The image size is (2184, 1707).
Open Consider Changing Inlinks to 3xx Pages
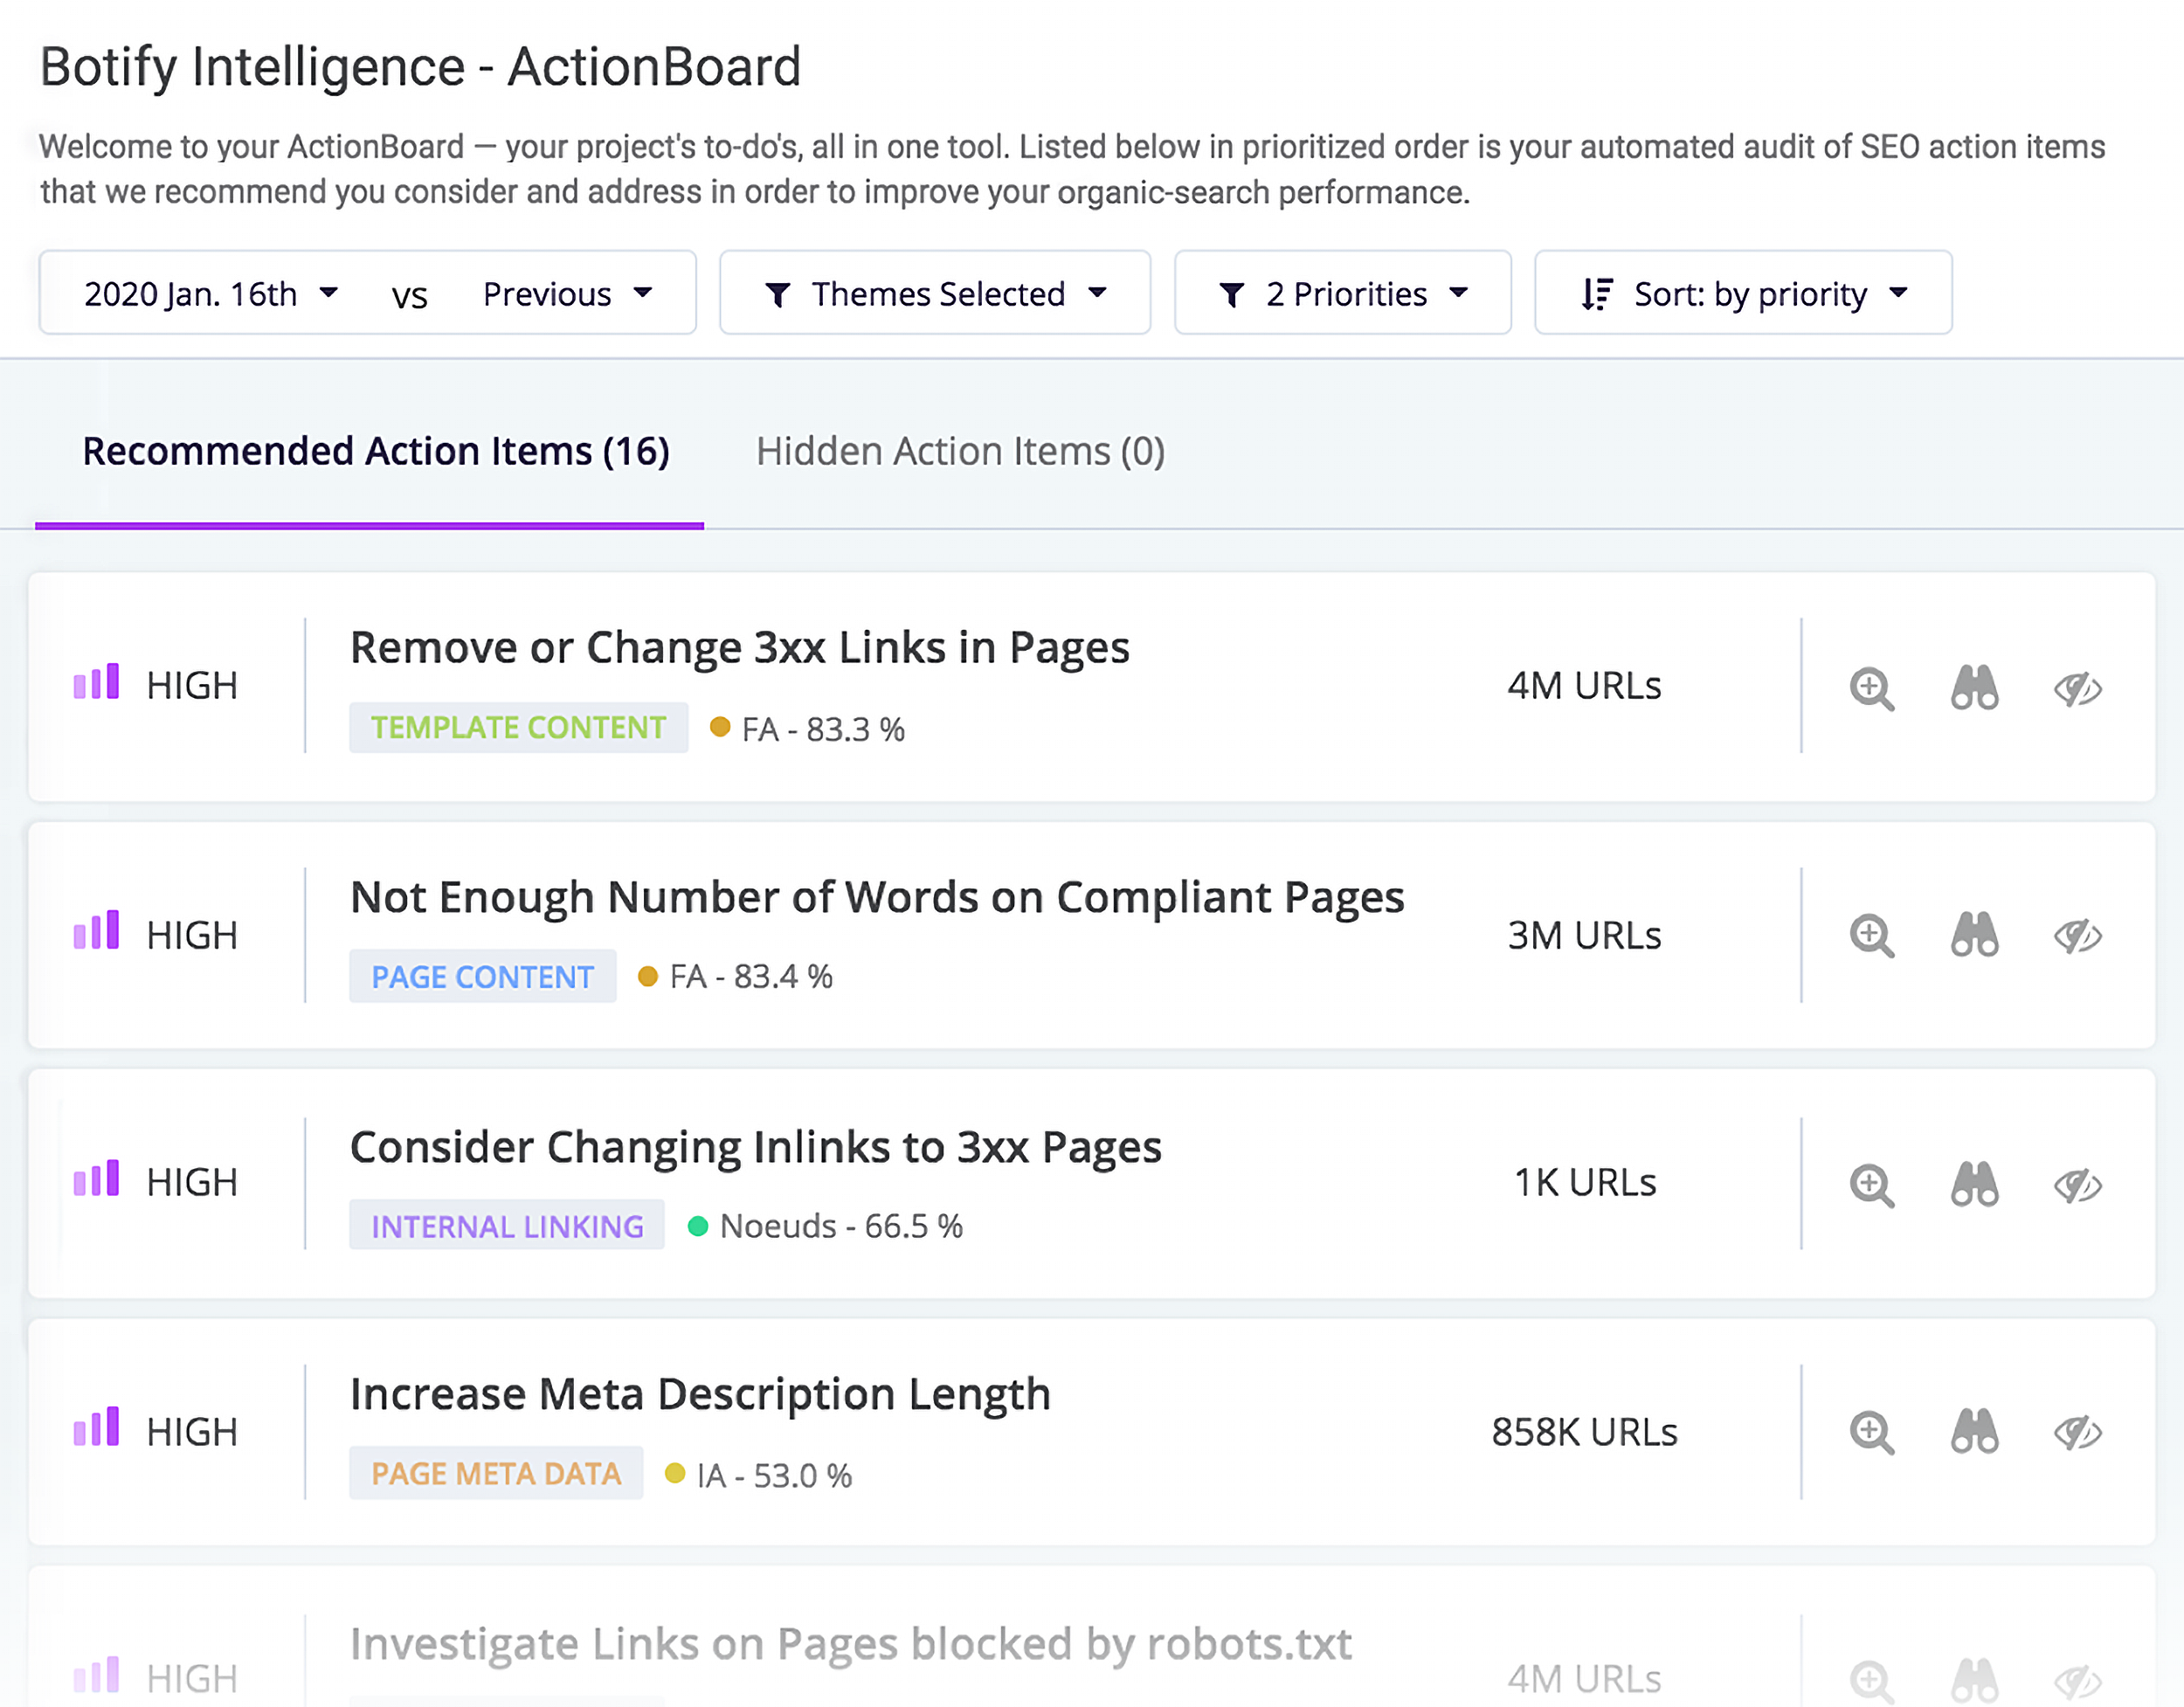(x=756, y=1146)
